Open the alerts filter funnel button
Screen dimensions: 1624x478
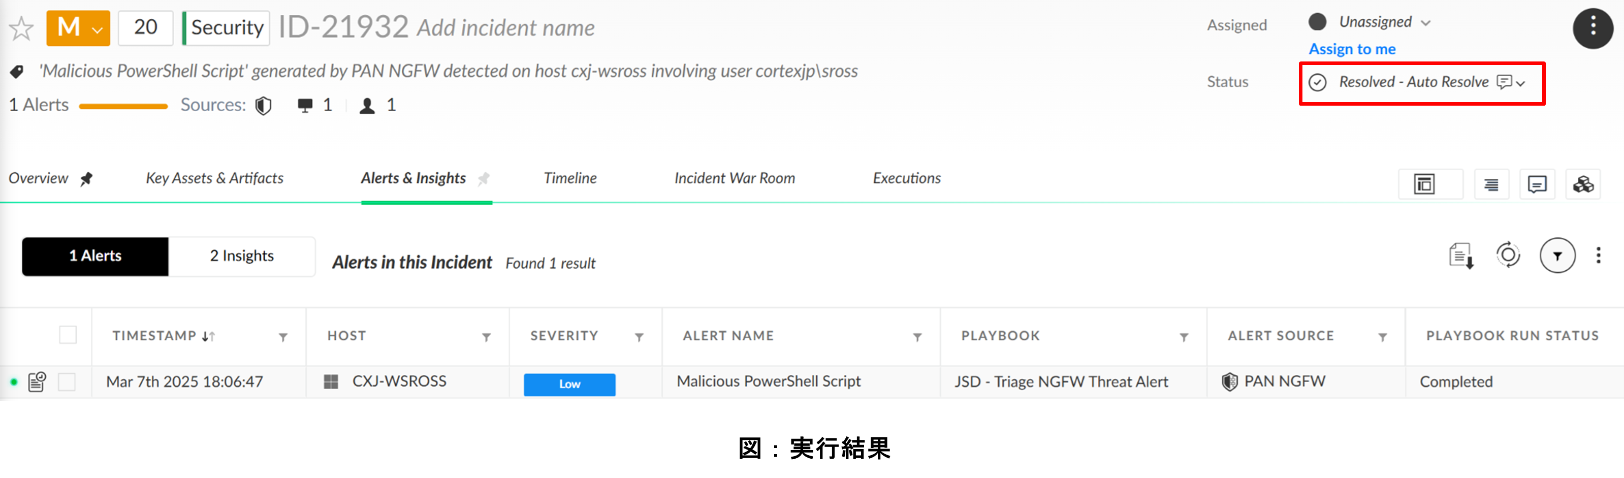(x=1557, y=256)
